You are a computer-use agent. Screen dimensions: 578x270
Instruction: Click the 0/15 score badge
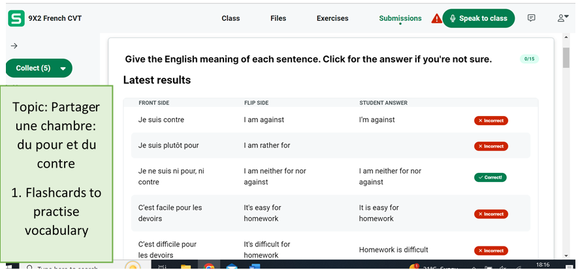pyautogui.click(x=528, y=59)
